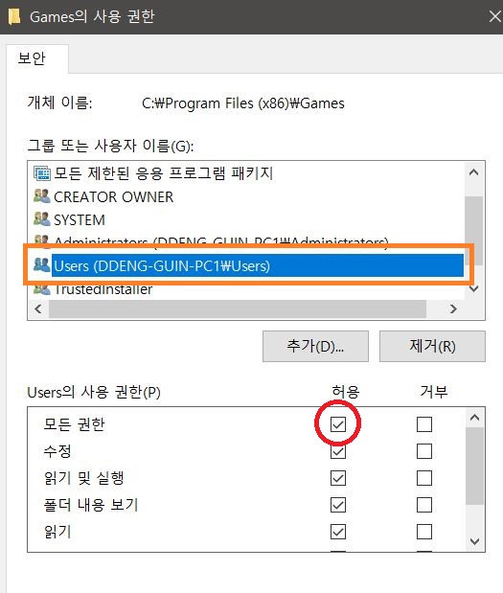The height and width of the screenshot is (593, 503).
Task: Click the 추가(D)... button
Action: coord(315,346)
